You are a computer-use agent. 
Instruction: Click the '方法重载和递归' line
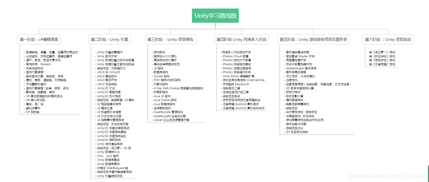click(x=35, y=84)
